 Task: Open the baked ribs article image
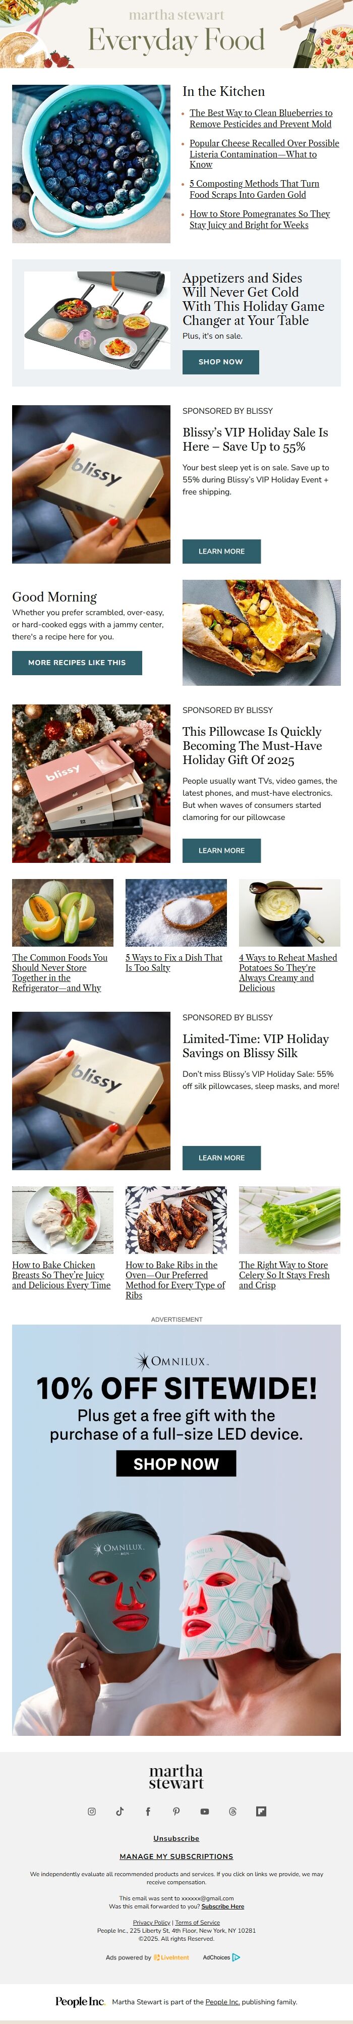pyautogui.click(x=175, y=1220)
